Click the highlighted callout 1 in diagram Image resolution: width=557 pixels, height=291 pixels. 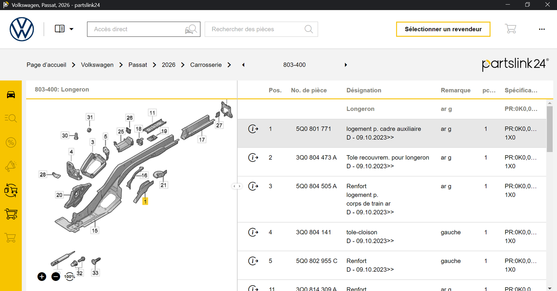[145, 201]
